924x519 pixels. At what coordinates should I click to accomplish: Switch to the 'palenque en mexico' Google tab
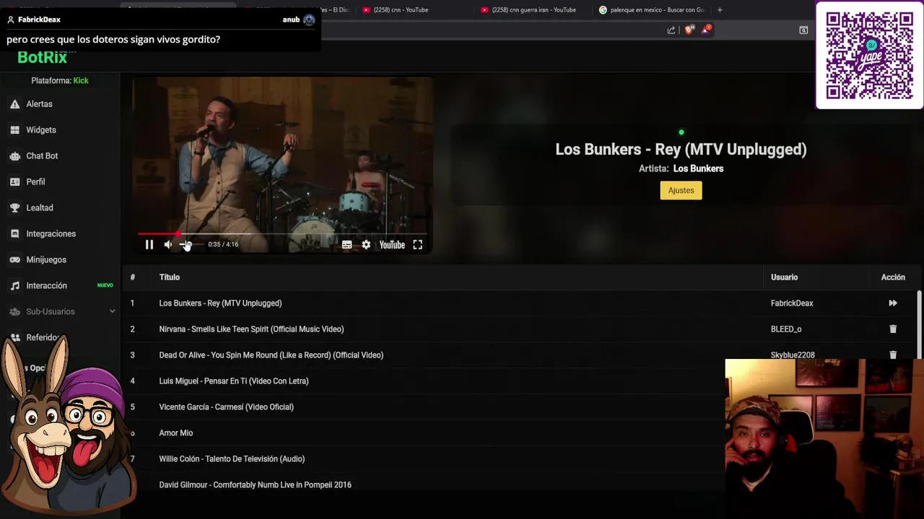pos(653,10)
